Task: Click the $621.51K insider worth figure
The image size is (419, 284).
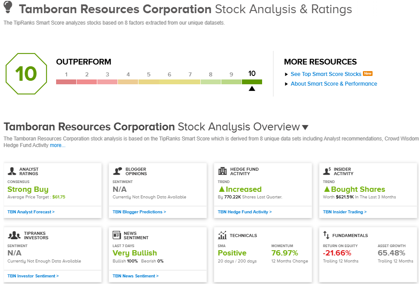Action: click(x=345, y=197)
